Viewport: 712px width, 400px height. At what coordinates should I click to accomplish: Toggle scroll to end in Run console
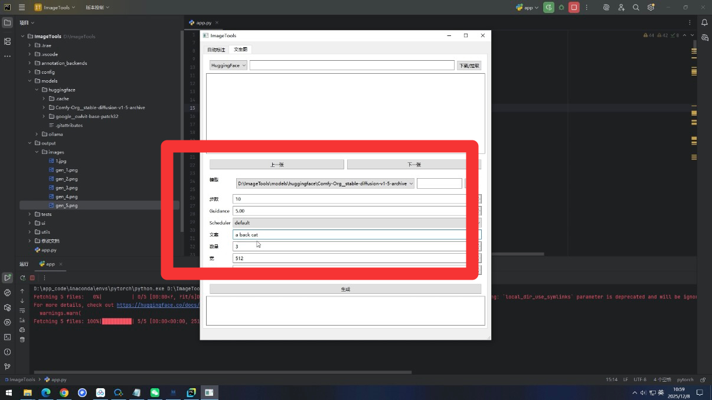click(22, 320)
